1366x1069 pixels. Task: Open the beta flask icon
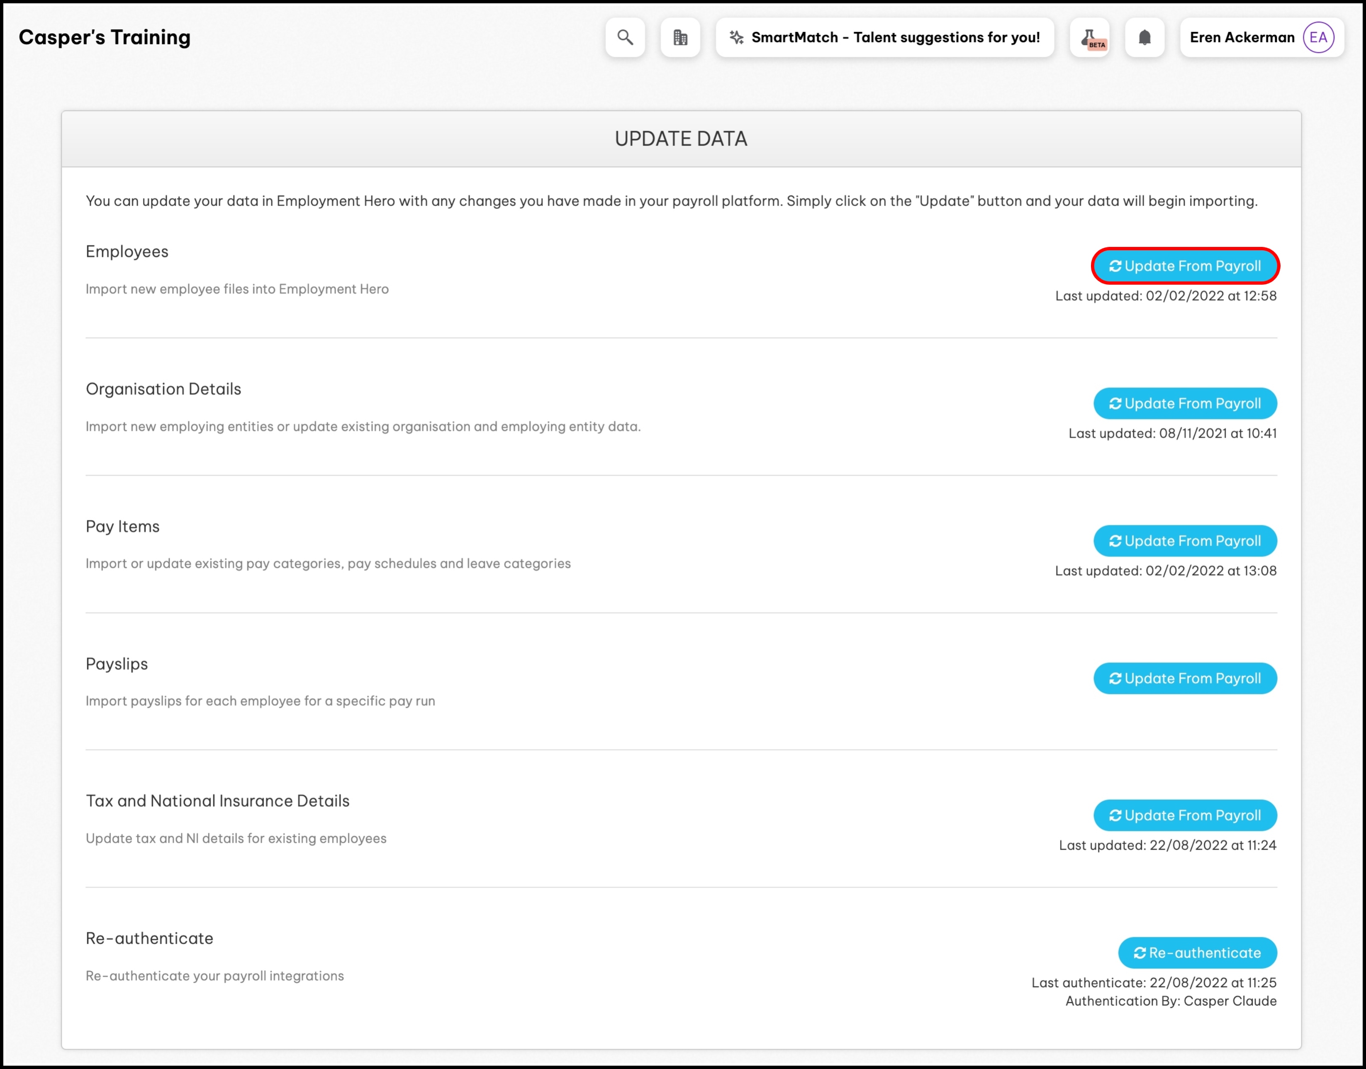(1090, 37)
